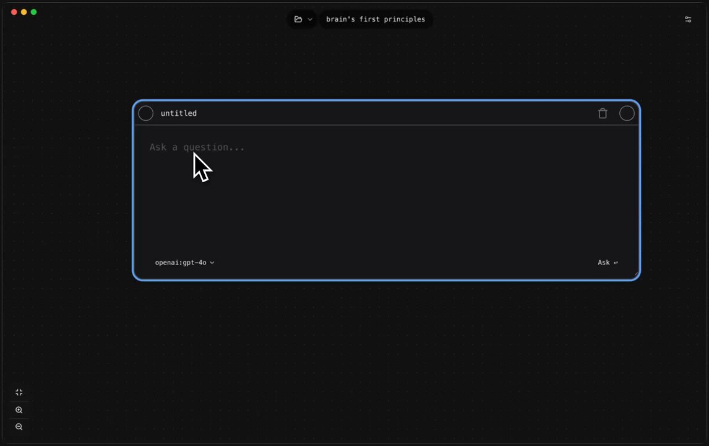
Task: Zoom out with the magnifier minus icon
Action: click(x=19, y=427)
